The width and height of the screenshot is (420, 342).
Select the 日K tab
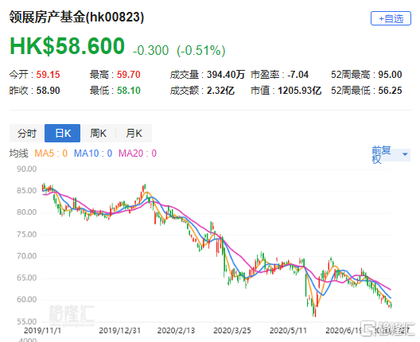pyautogui.click(x=62, y=133)
